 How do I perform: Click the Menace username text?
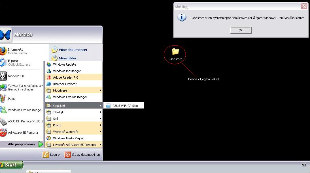pyautogui.click(x=23, y=34)
